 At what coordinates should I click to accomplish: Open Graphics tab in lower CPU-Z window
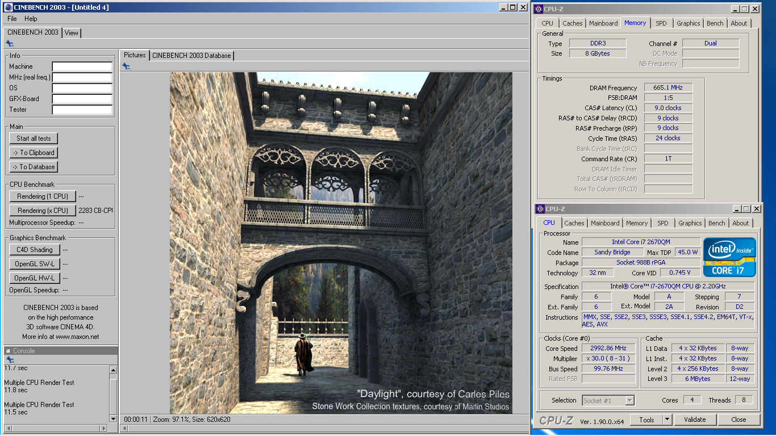point(690,223)
